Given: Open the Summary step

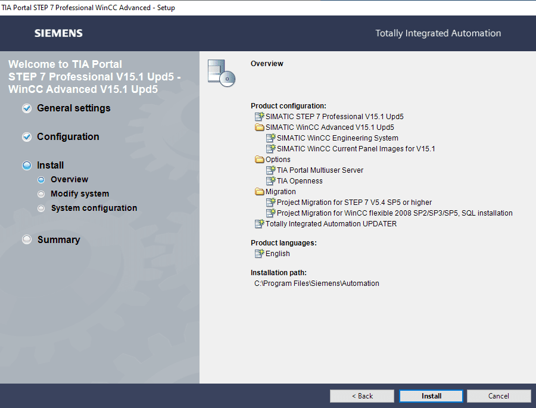Looking at the screenshot, I should click(59, 240).
